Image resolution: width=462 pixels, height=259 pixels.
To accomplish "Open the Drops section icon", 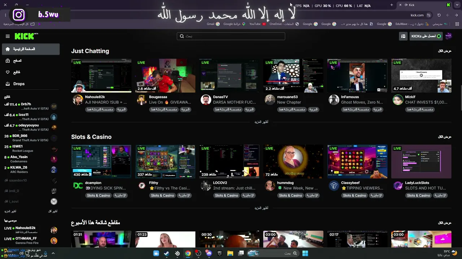I will pos(8,84).
